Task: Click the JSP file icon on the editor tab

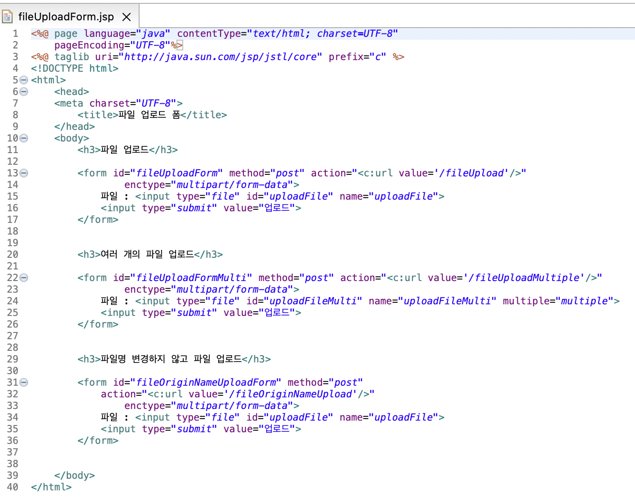Action: click(x=8, y=16)
